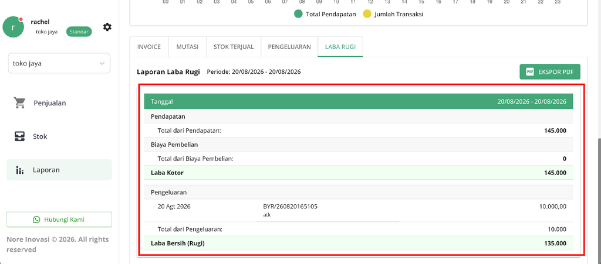Toggle the Jumlah Transaksi legend series
This screenshot has width=601, height=264.
click(x=393, y=14)
